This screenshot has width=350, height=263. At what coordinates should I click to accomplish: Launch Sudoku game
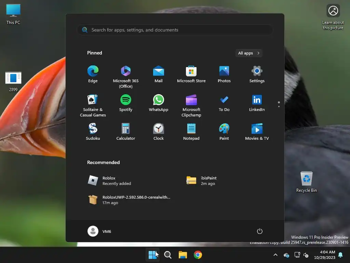coord(93,132)
